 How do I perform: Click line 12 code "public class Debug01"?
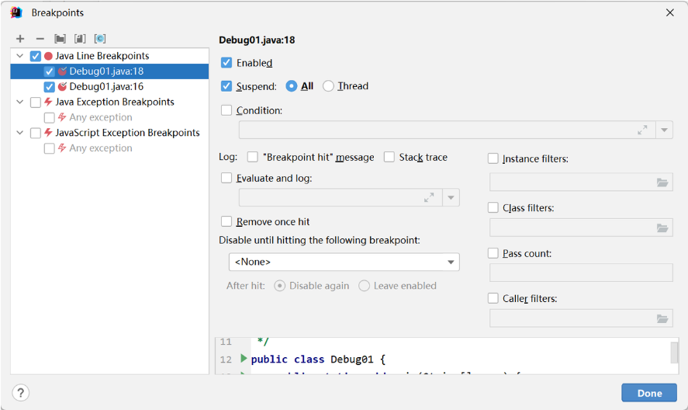[x=312, y=359]
